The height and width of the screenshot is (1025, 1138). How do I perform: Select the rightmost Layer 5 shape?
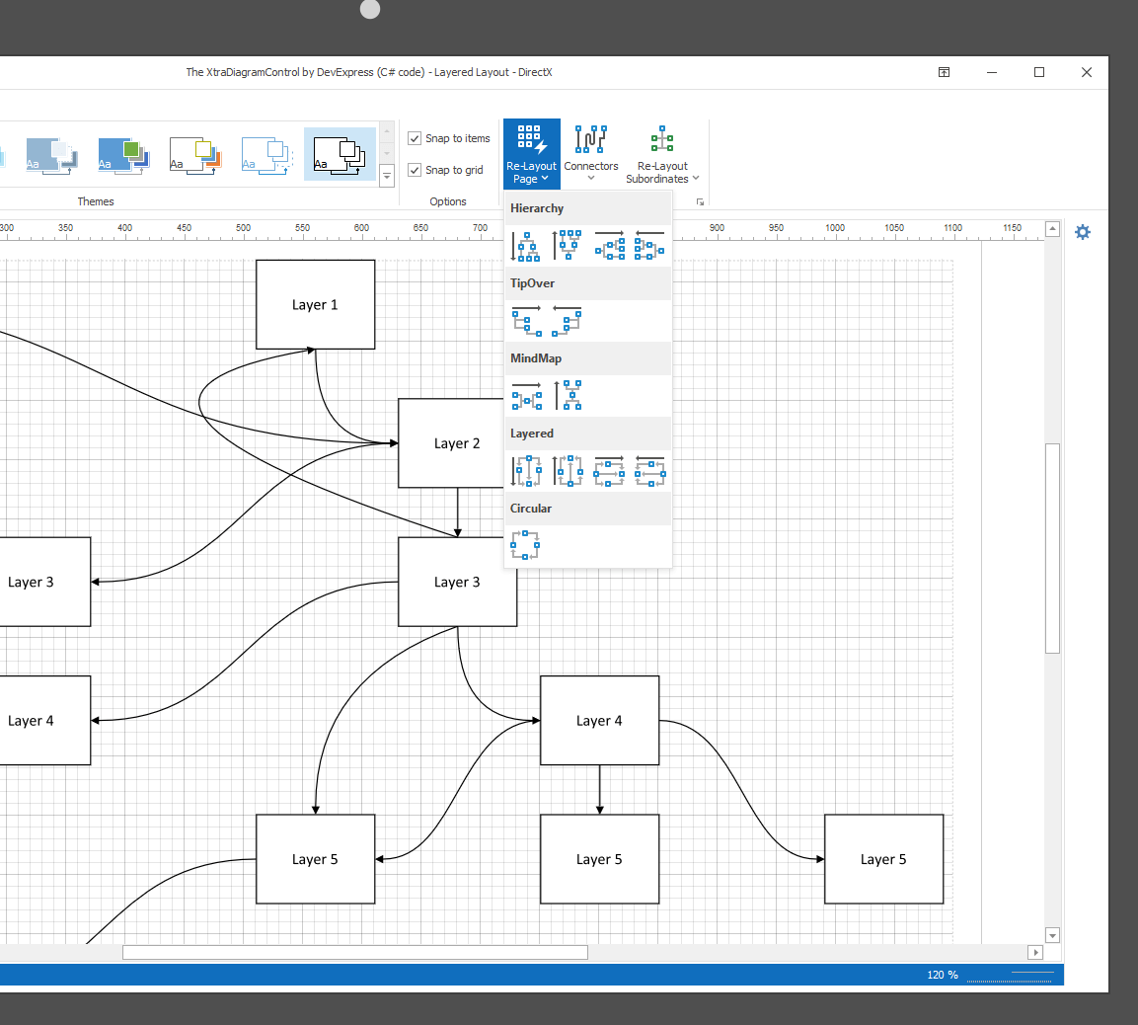pos(884,859)
